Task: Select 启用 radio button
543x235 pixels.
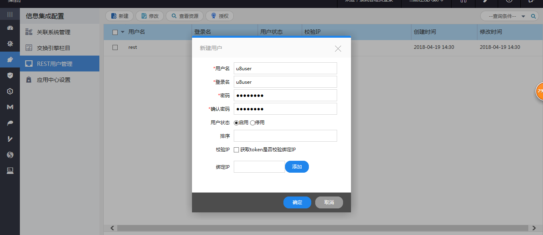Action: coord(237,123)
